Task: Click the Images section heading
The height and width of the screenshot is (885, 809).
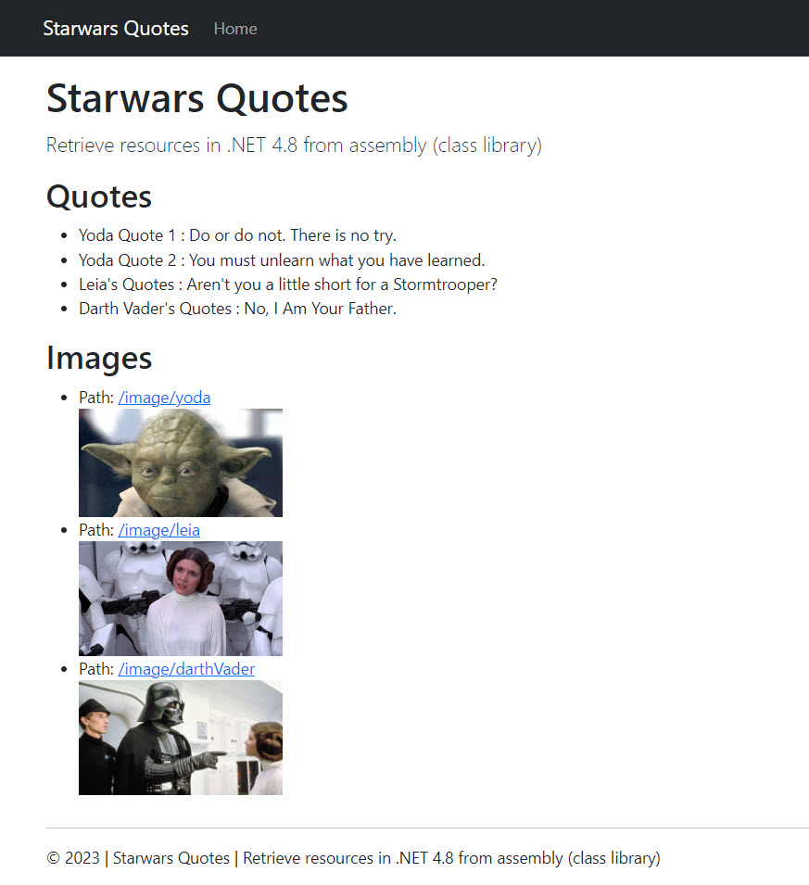Action: click(99, 358)
